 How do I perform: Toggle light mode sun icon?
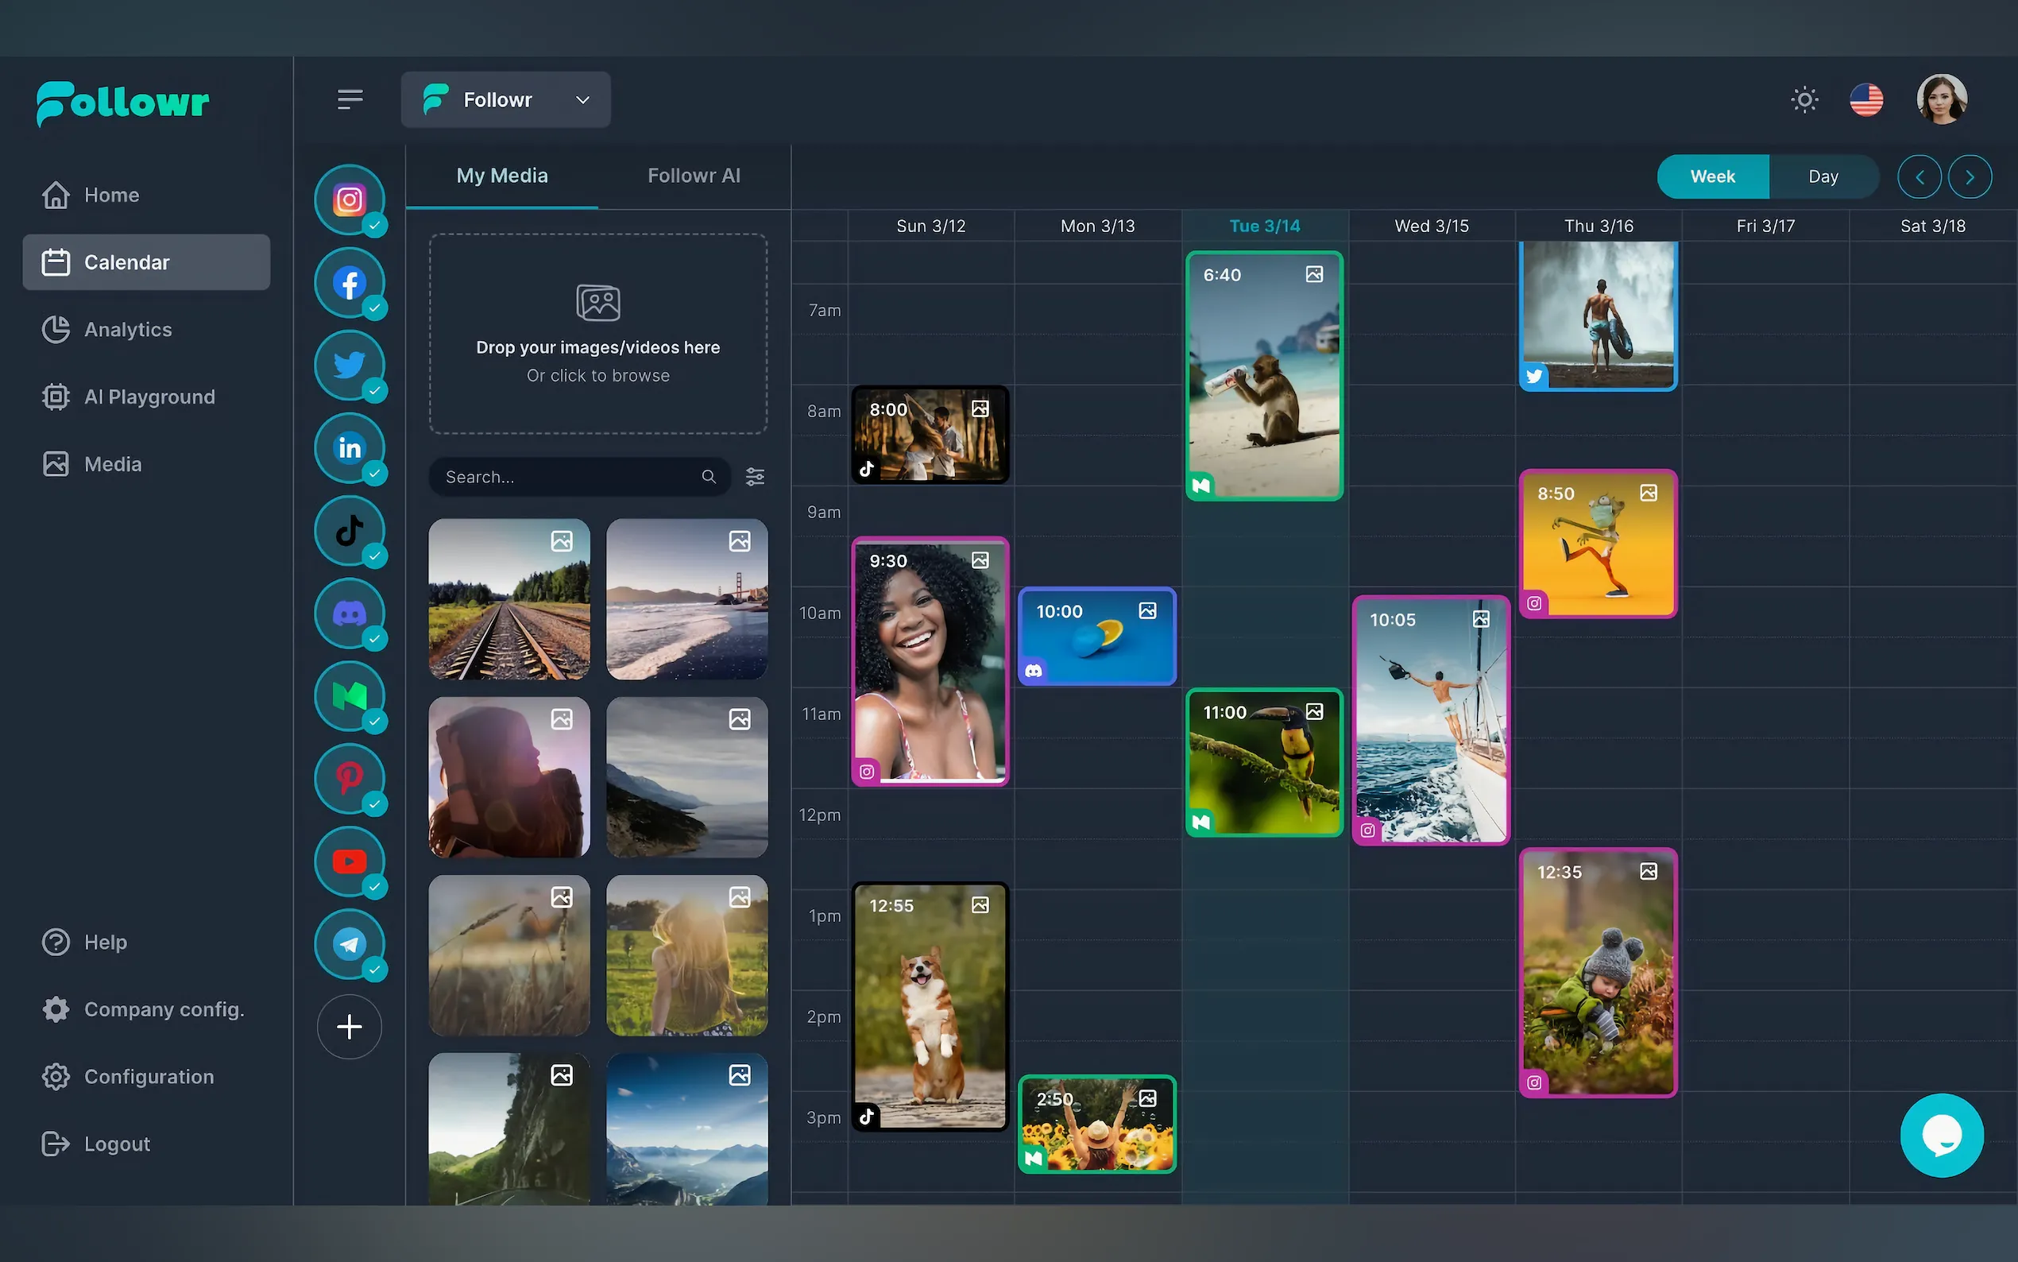pos(1803,100)
